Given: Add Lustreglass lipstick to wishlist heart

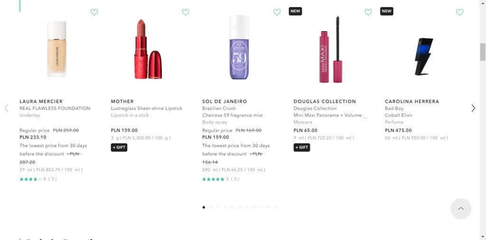Looking at the screenshot, I should click(186, 12).
